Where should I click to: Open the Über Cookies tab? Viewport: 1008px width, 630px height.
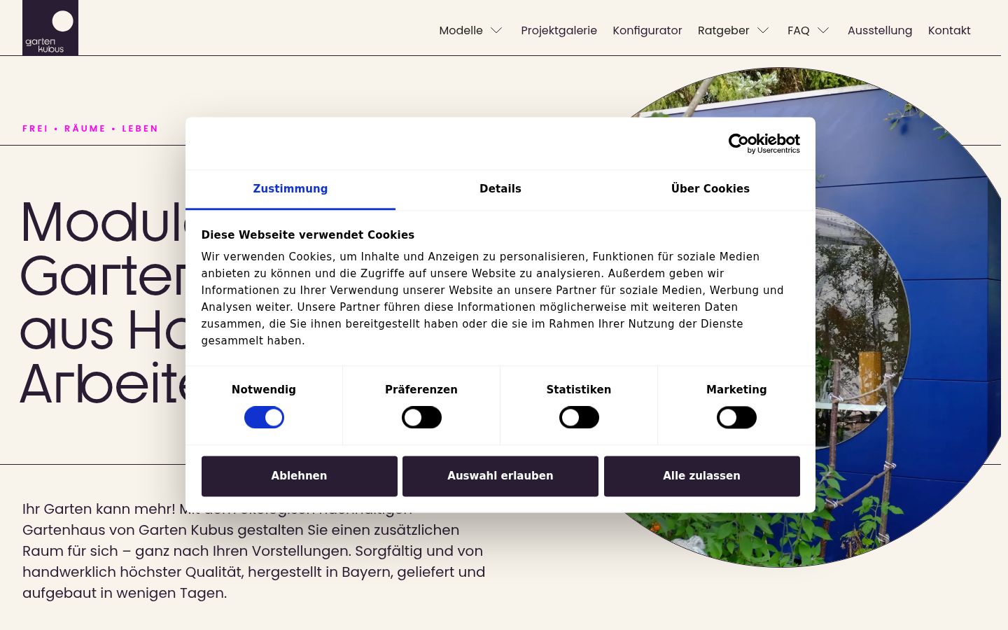[x=710, y=189]
